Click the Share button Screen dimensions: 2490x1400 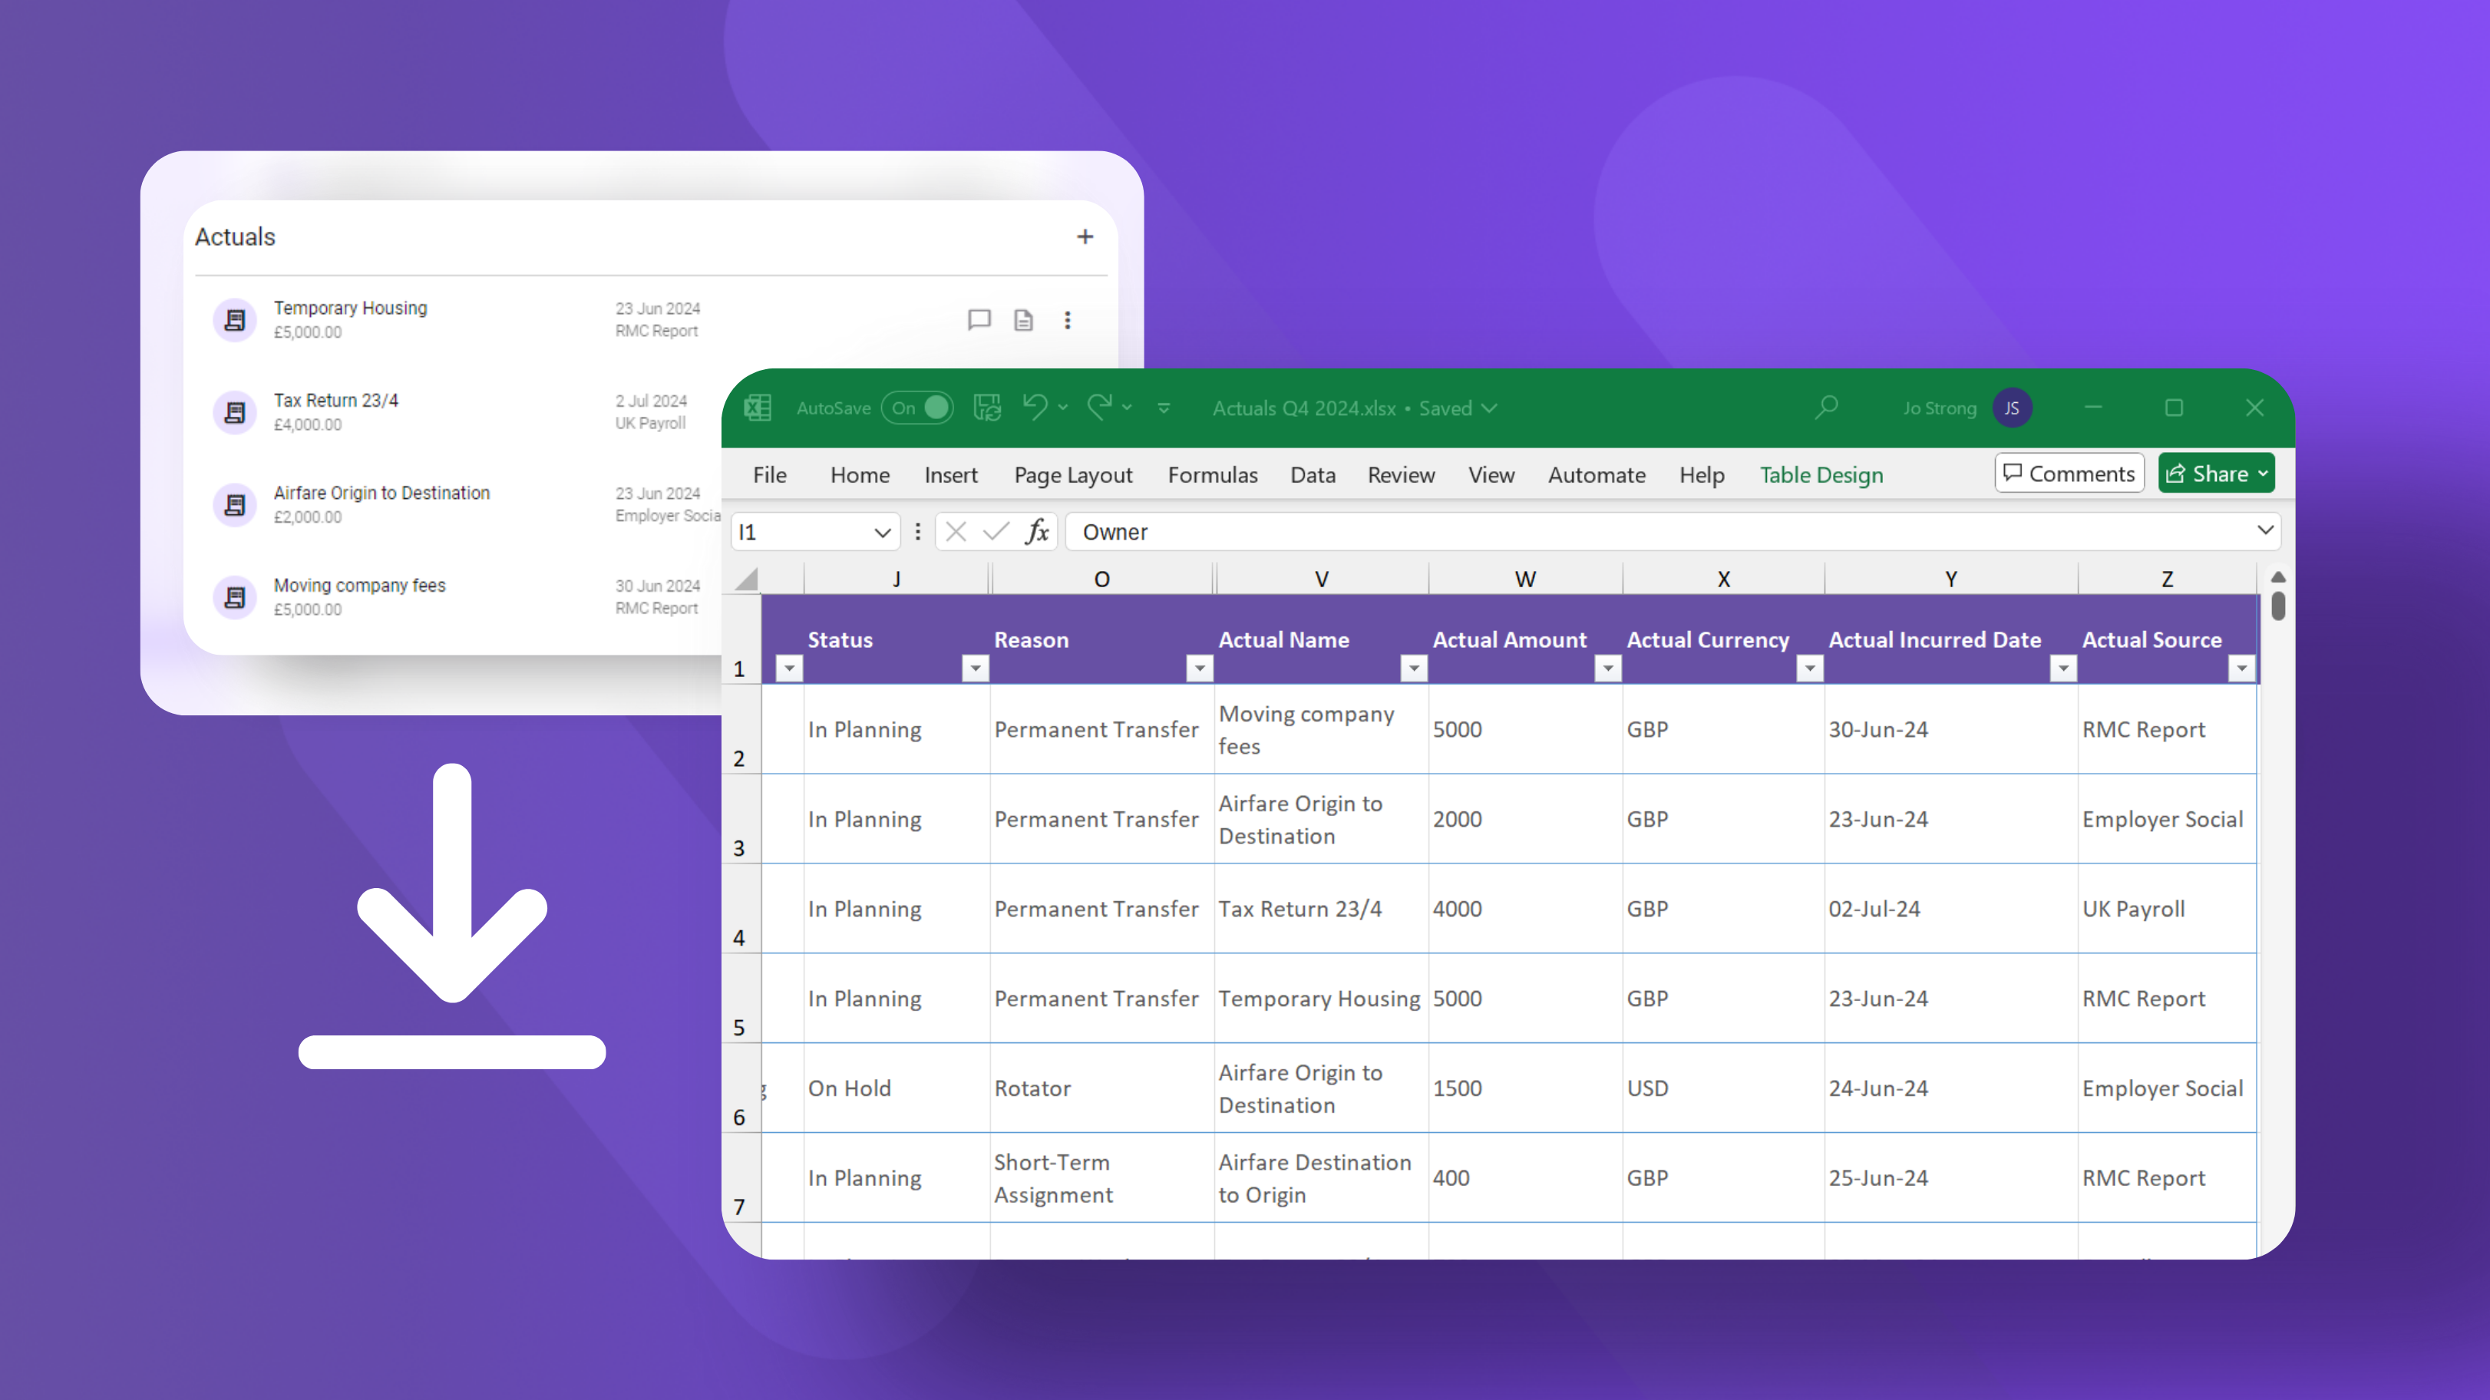click(2217, 473)
